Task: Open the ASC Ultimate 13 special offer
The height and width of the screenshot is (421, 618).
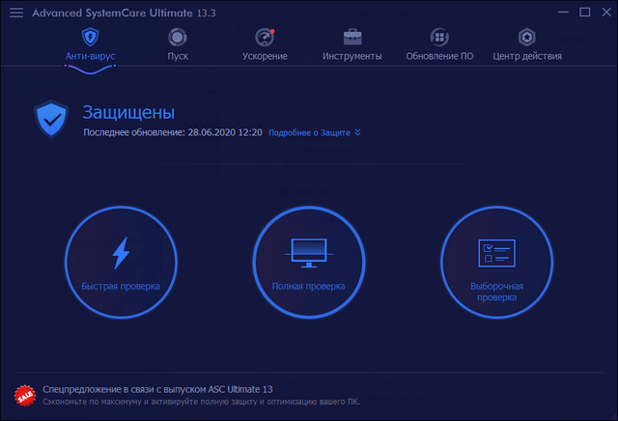Action: coord(157,389)
